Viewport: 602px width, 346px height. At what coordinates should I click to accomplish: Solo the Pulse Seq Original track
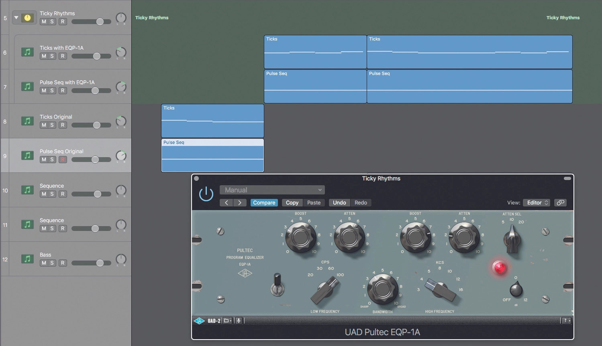[52, 160]
